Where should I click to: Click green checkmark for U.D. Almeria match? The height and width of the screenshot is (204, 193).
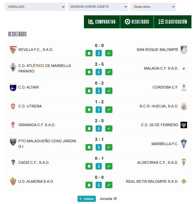pos(109,185)
